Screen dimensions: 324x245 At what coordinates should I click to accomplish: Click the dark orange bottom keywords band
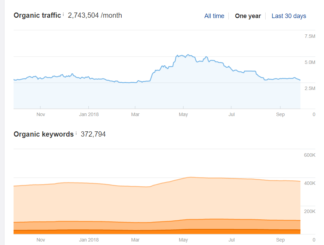coord(157,232)
